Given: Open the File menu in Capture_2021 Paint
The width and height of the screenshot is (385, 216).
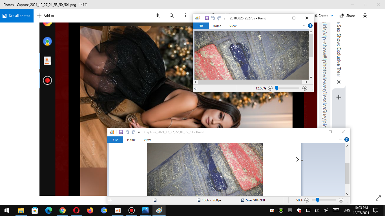Looking at the screenshot, I should 115,140.
